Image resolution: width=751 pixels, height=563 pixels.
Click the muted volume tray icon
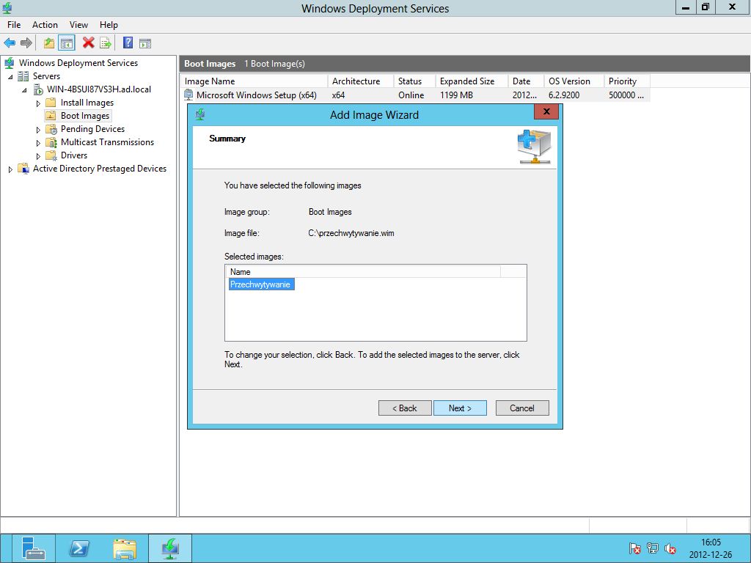click(670, 548)
